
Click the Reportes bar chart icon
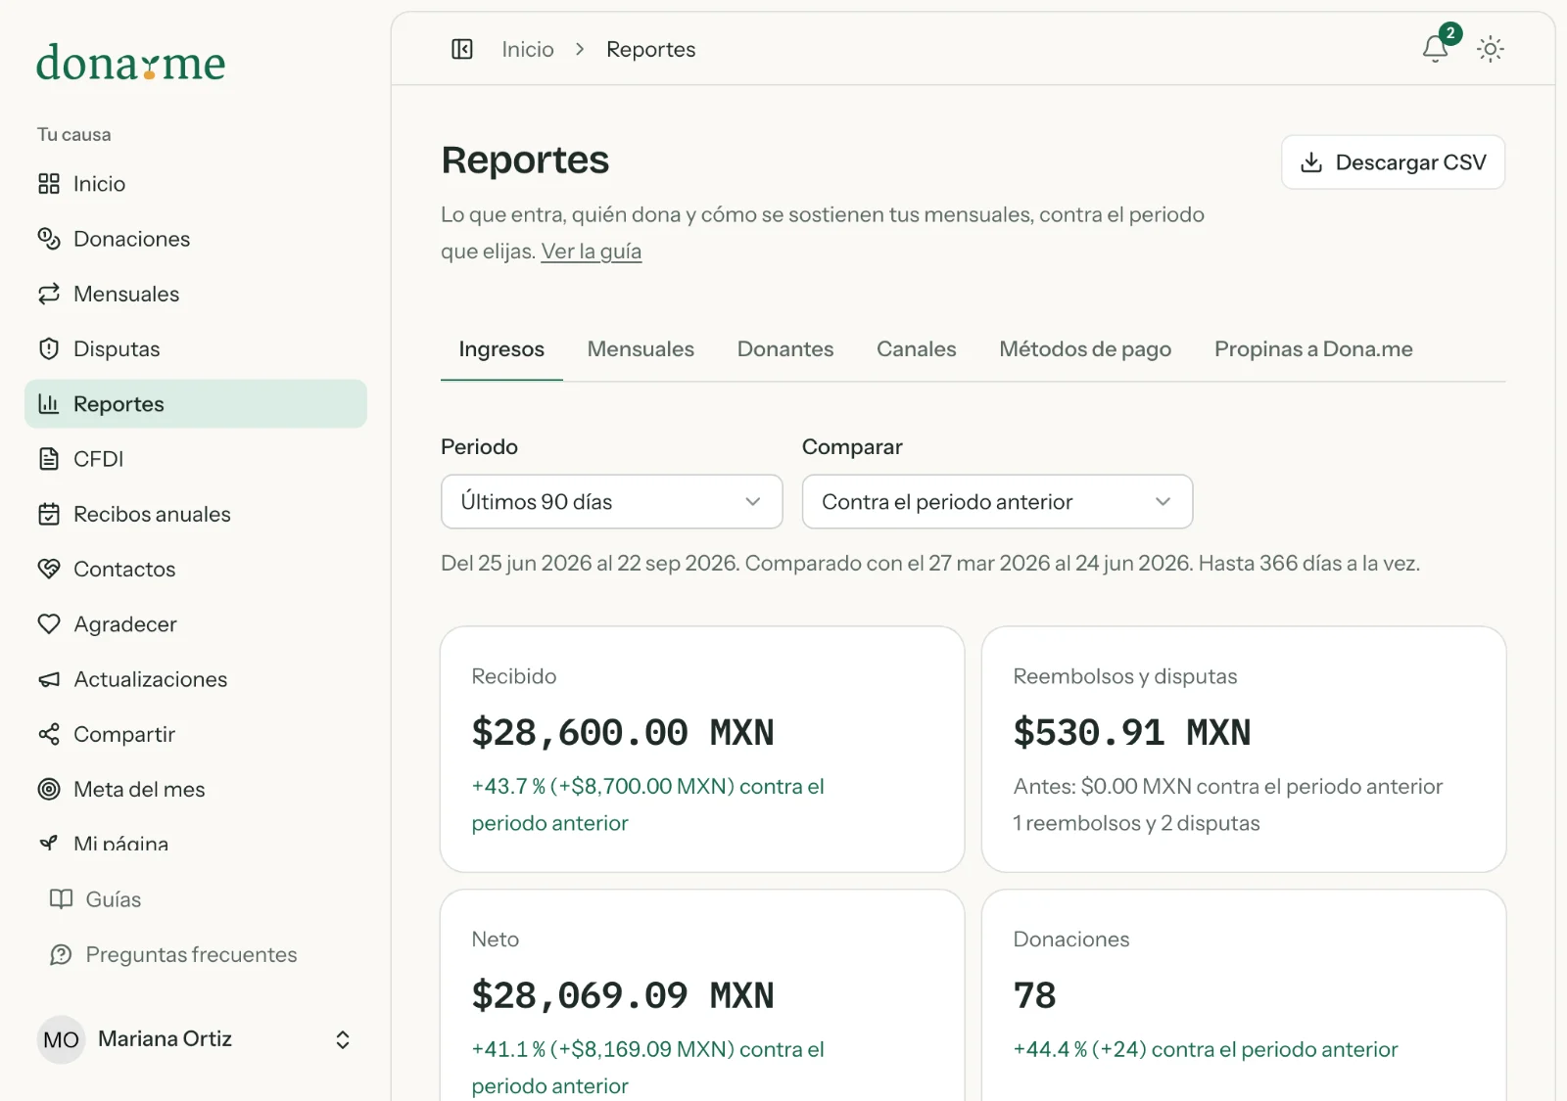[x=49, y=403]
